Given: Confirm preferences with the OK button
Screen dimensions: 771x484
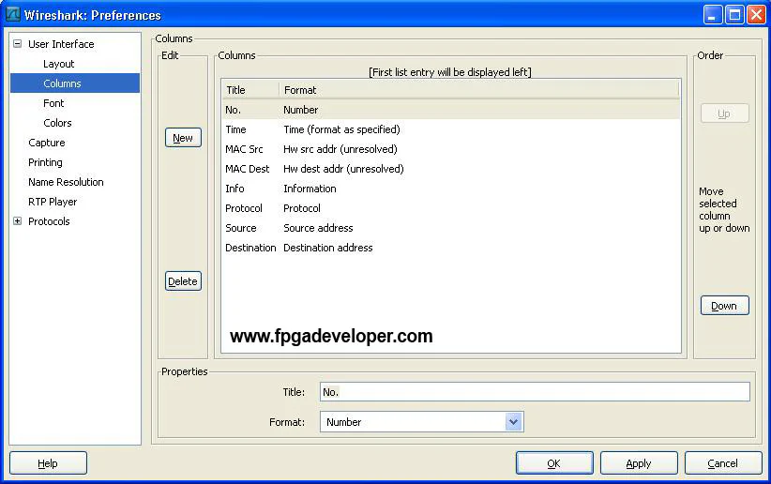Looking at the screenshot, I should 553,463.
